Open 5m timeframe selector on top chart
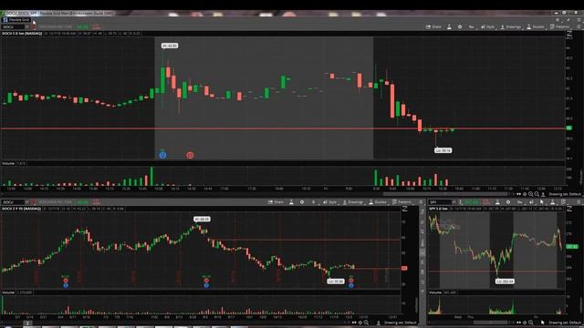The width and height of the screenshot is (584, 328). tap(472, 26)
